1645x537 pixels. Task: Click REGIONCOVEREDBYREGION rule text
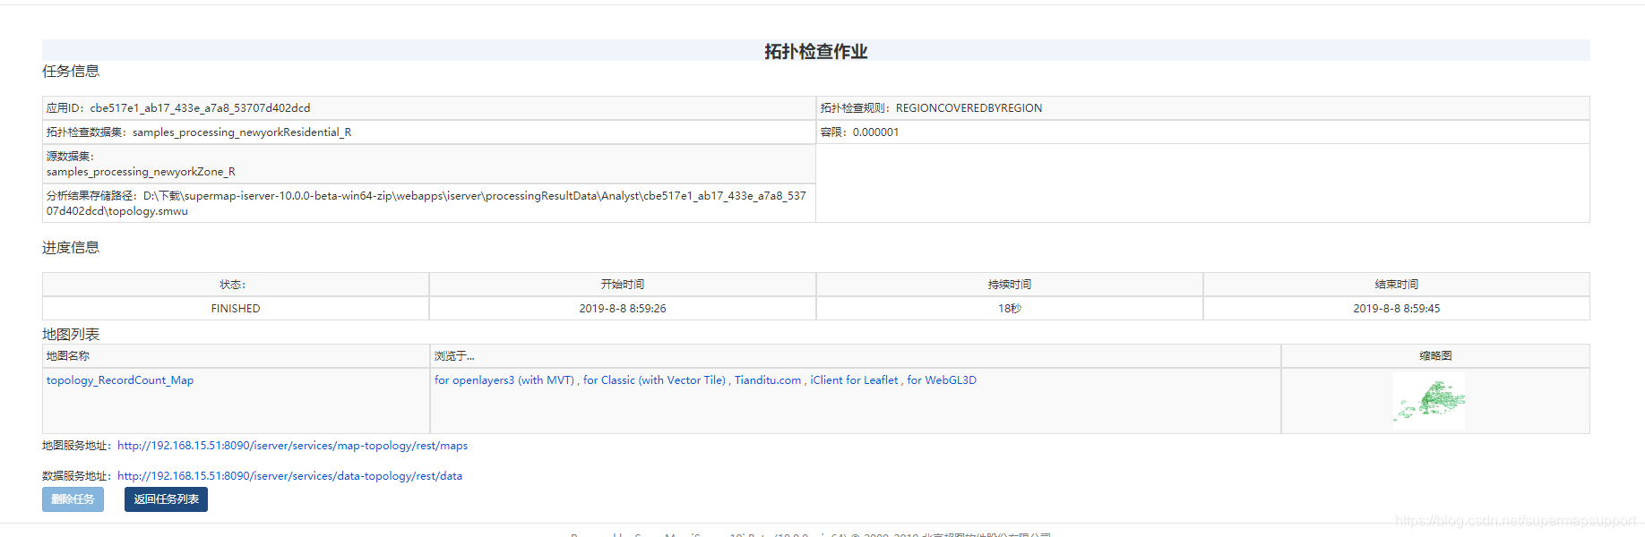969,108
